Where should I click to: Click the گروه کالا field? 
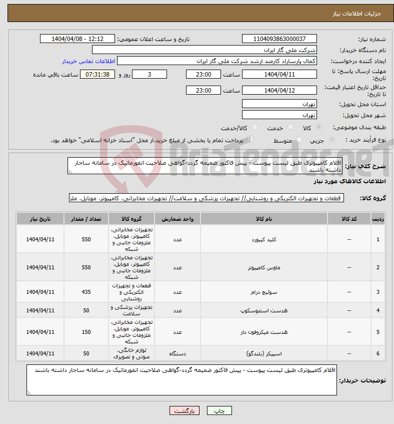tap(206, 198)
